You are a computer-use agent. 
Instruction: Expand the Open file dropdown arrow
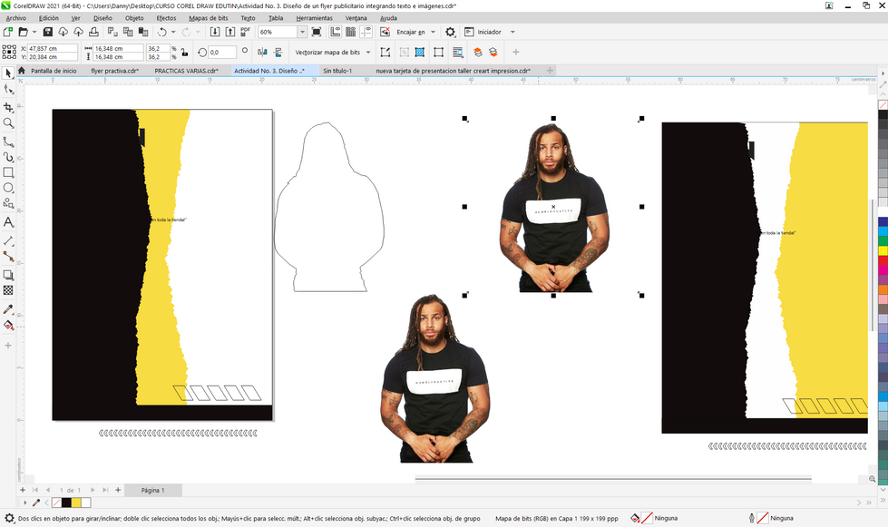[34, 33]
